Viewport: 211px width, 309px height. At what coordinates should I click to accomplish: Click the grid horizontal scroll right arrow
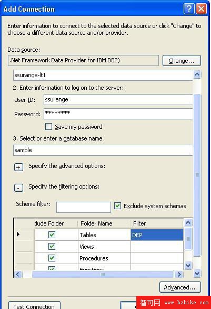[179, 274]
